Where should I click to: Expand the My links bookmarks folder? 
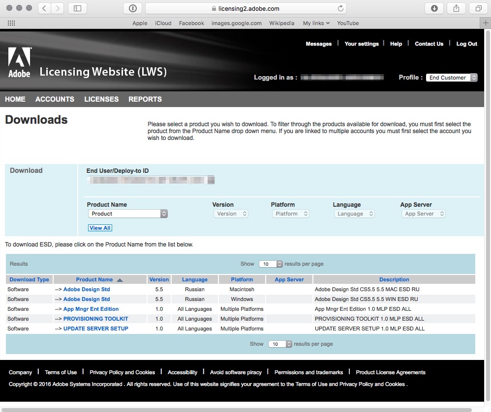click(316, 23)
